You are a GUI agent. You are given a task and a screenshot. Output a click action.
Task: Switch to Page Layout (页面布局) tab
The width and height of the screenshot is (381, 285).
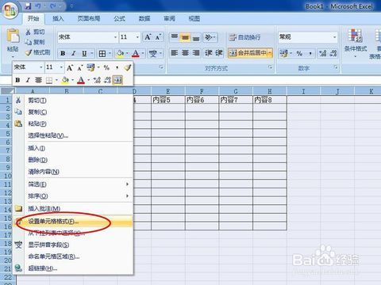coord(89,19)
